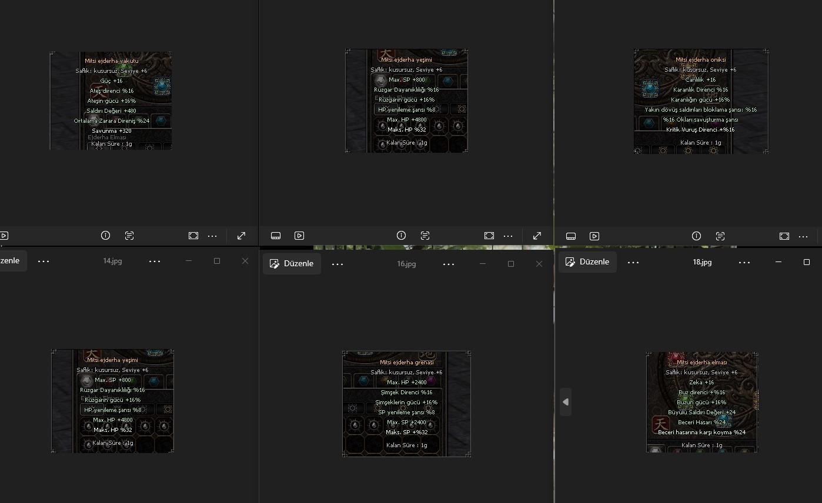Click the Mitsi ejderha yakutu image
This screenshot has height=503, width=822.
tap(111, 100)
